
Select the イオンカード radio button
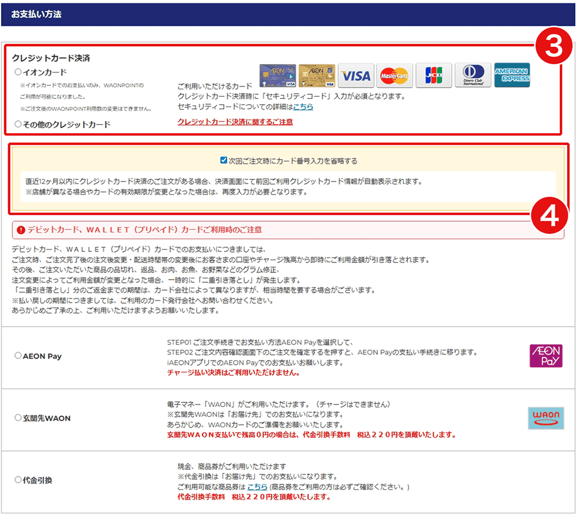pos(18,72)
